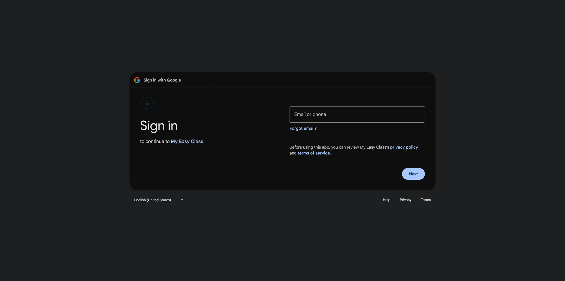Open the terms of service link
This screenshot has width=565, height=281.
[314, 153]
